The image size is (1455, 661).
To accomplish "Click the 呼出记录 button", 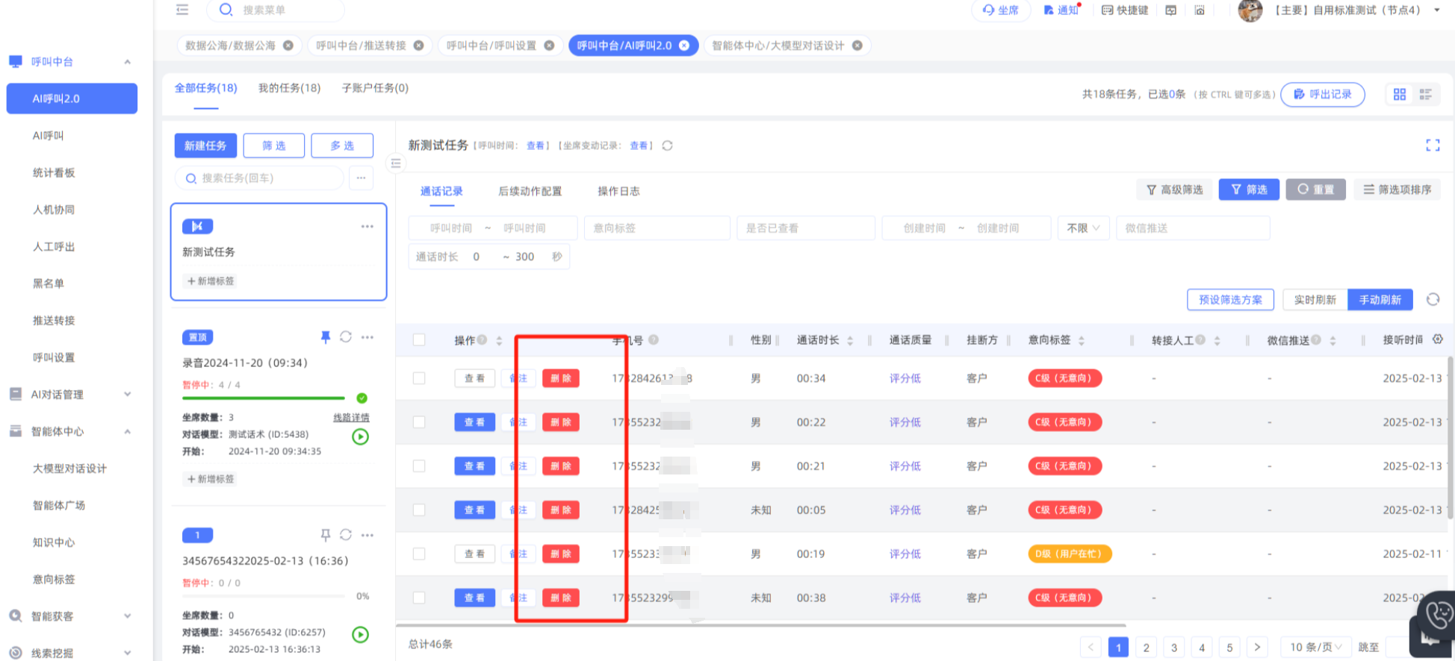I will tap(1322, 95).
